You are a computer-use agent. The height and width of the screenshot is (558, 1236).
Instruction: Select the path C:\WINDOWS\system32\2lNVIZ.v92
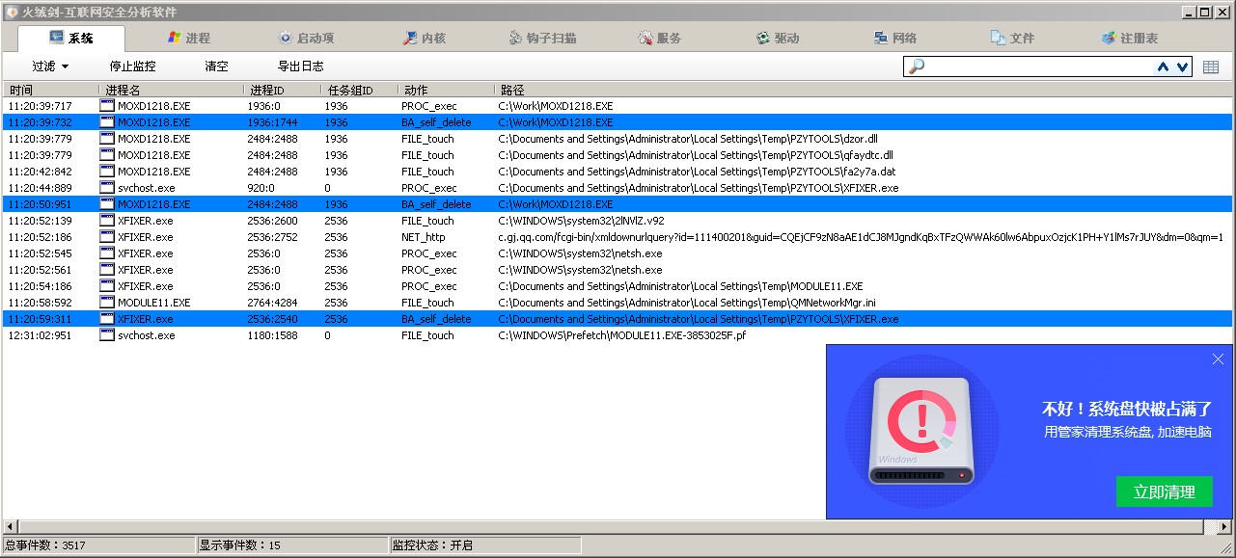coord(581,221)
